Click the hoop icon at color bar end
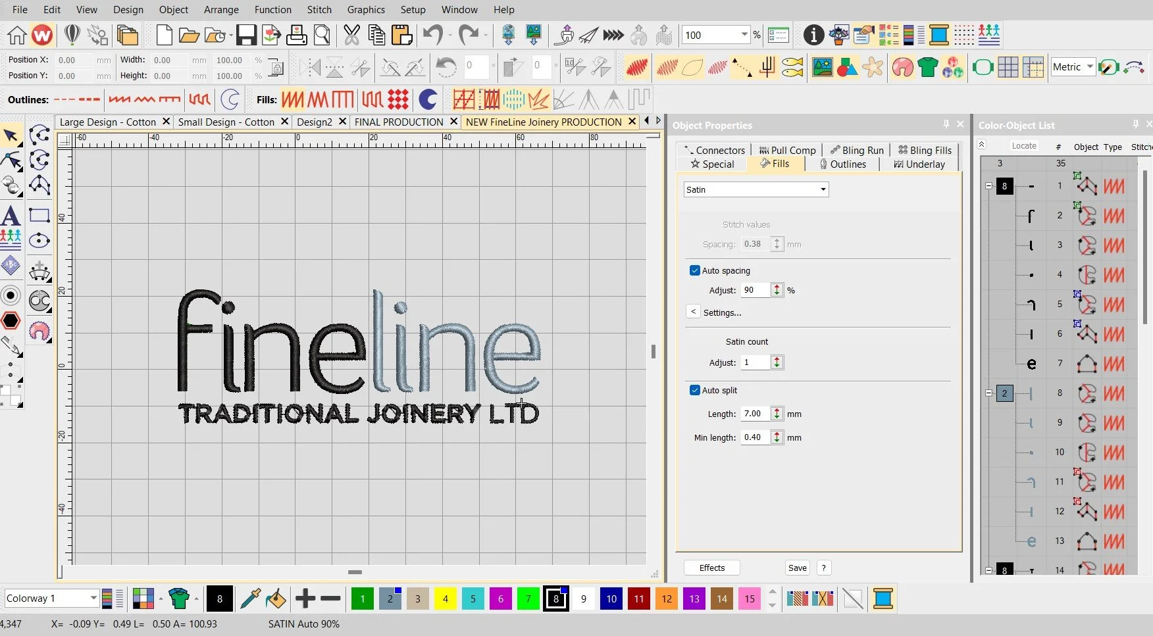Image resolution: width=1153 pixels, height=636 pixels. [883, 599]
